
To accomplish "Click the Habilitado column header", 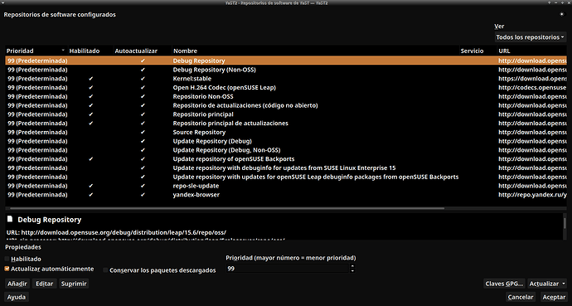I will (90, 51).
